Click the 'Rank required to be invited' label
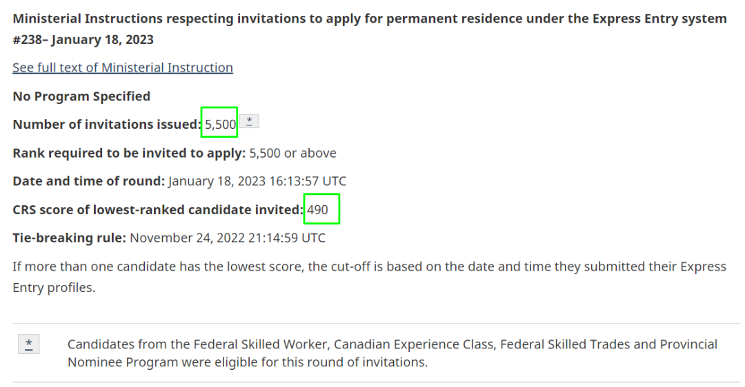Viewport: 745px width, 387px height. point(129,153)
